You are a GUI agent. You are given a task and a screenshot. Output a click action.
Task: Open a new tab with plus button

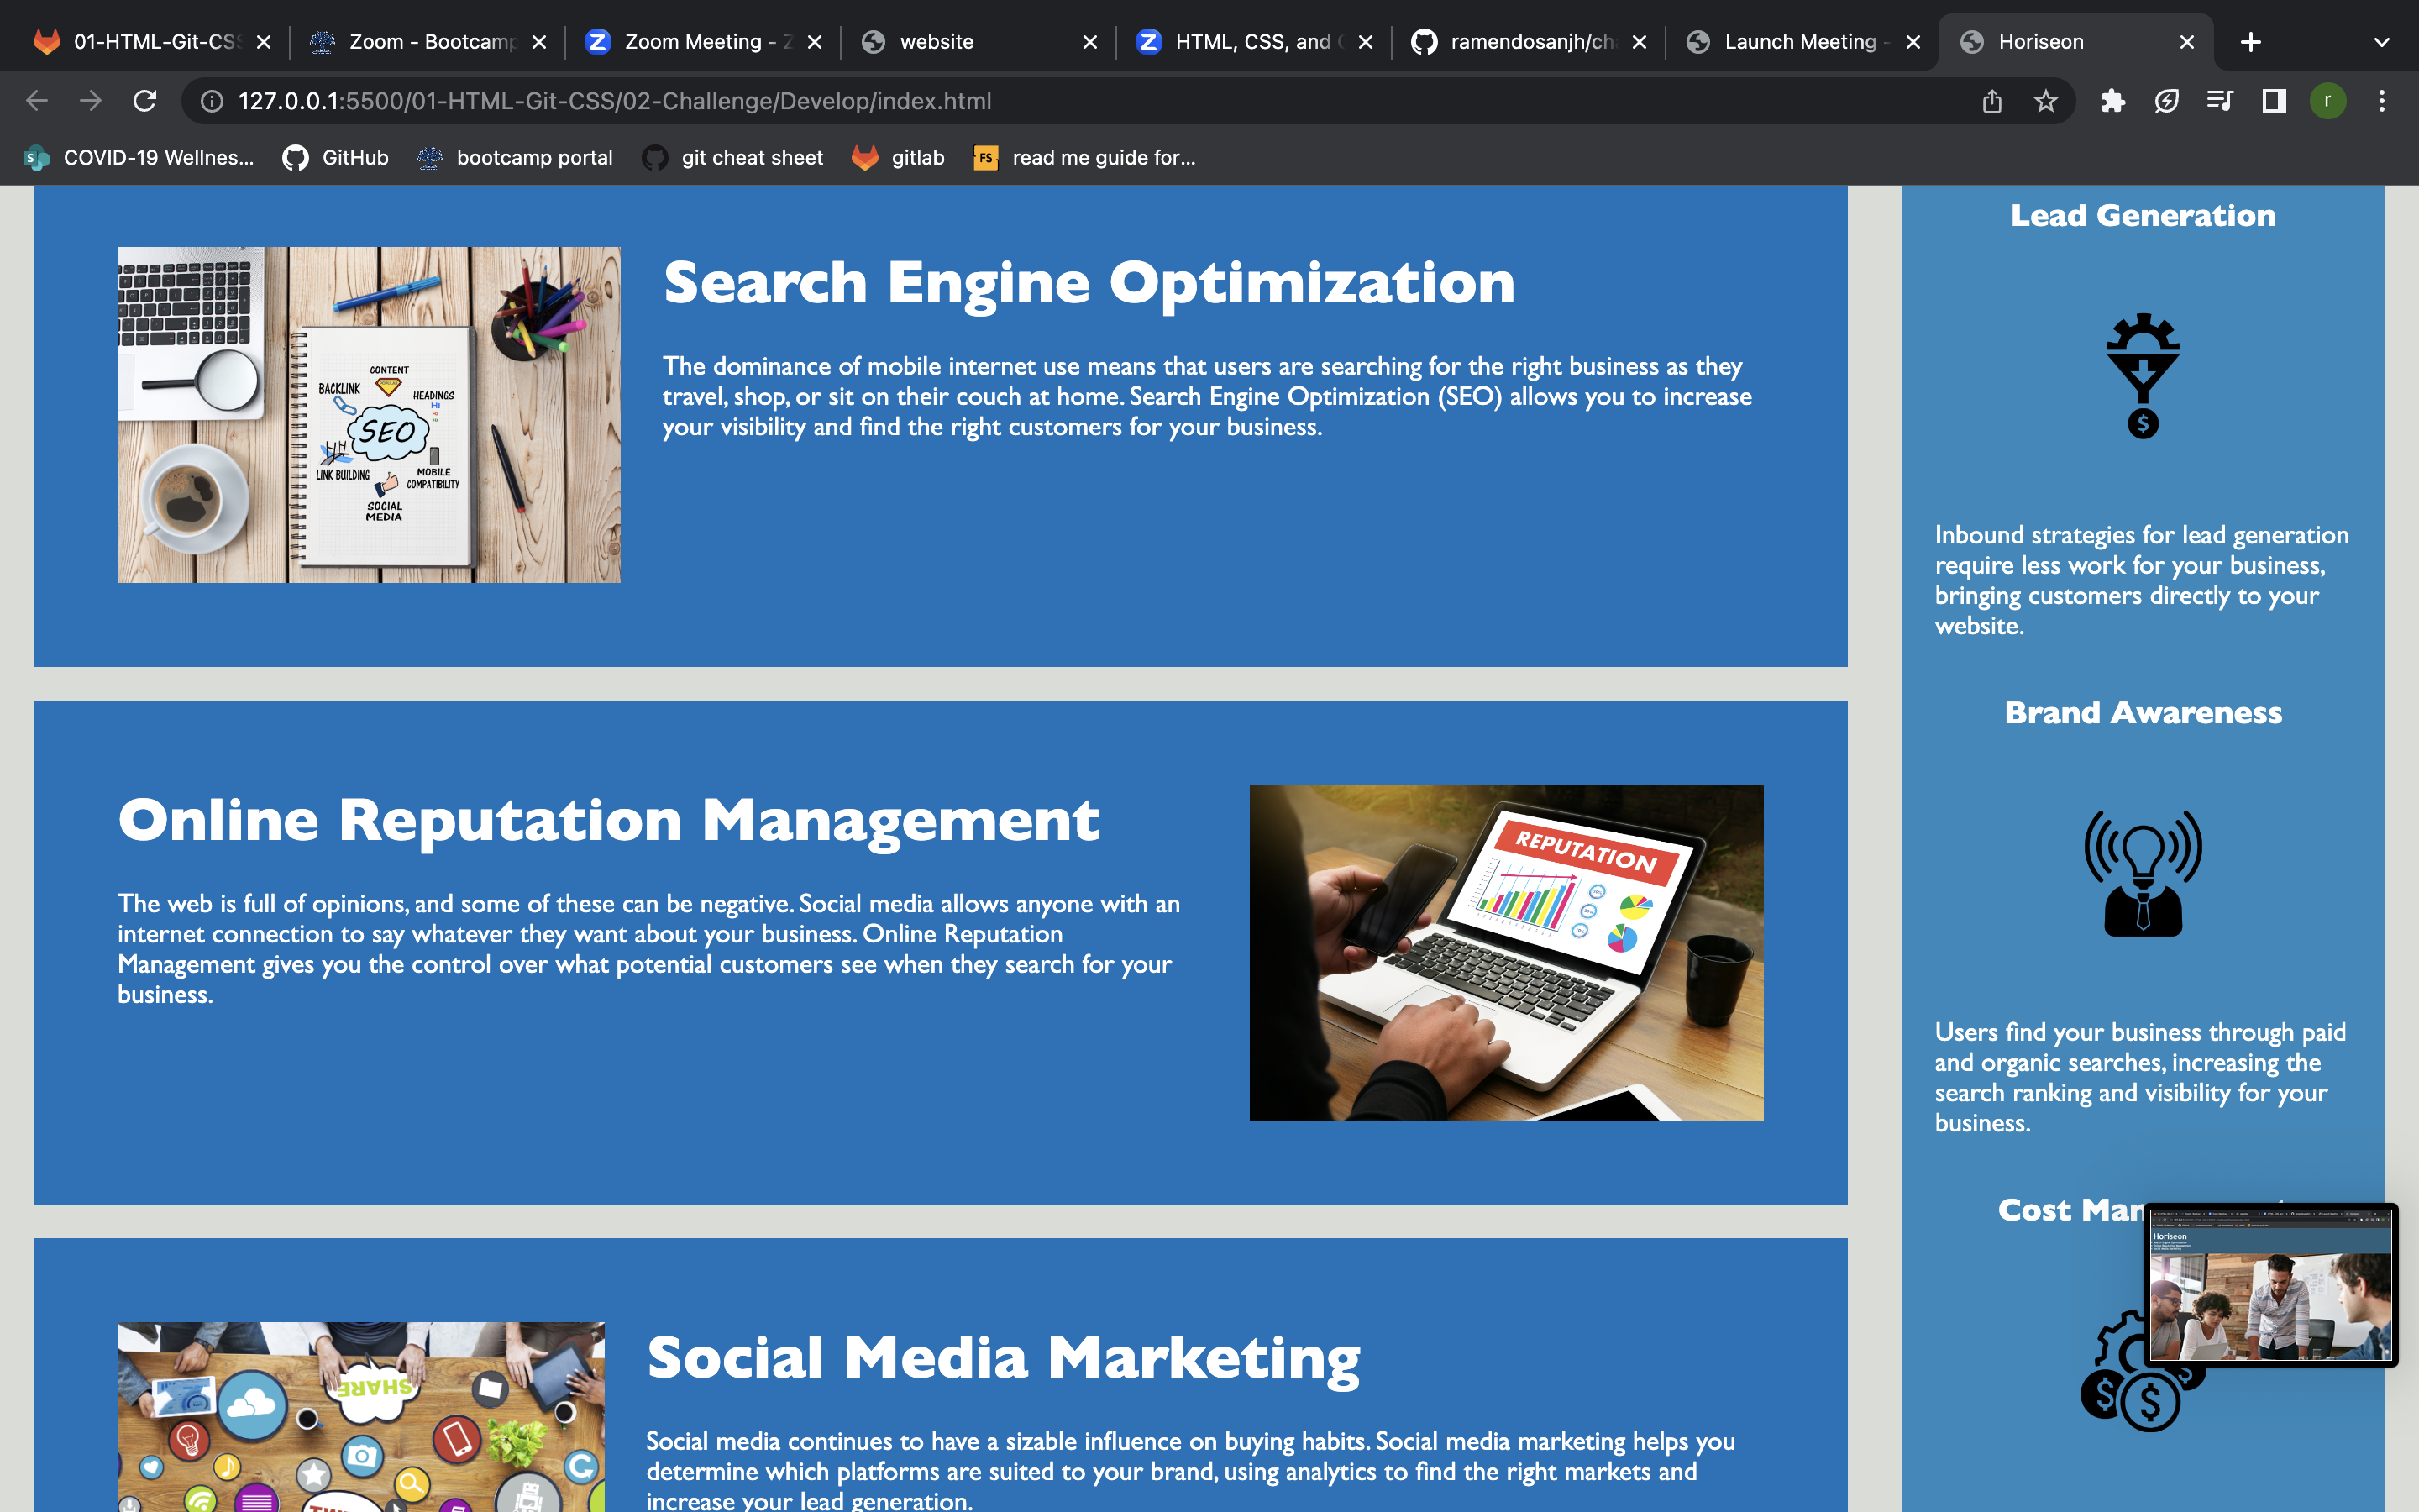coord(2250,42)
